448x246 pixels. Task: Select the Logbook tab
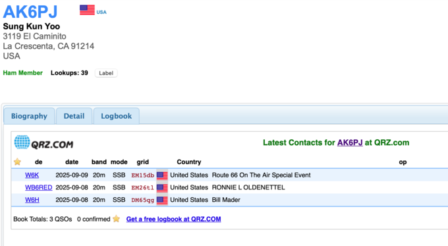point(117,116)
